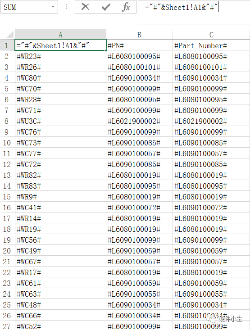Confirm the formula with the checkmark icon
Viewport: 250px width, 330px height.
click(x=106, y=7)
